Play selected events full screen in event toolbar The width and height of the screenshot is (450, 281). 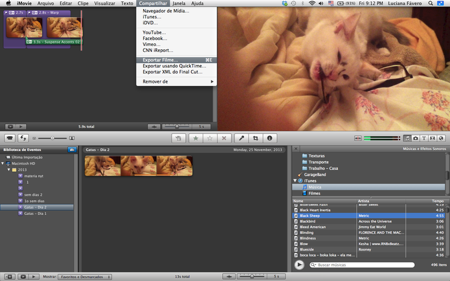tap(23, 276)
